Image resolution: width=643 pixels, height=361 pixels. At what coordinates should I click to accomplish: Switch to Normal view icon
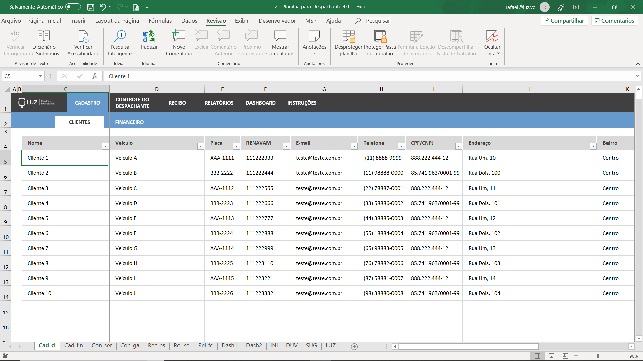tap(538, 356)
